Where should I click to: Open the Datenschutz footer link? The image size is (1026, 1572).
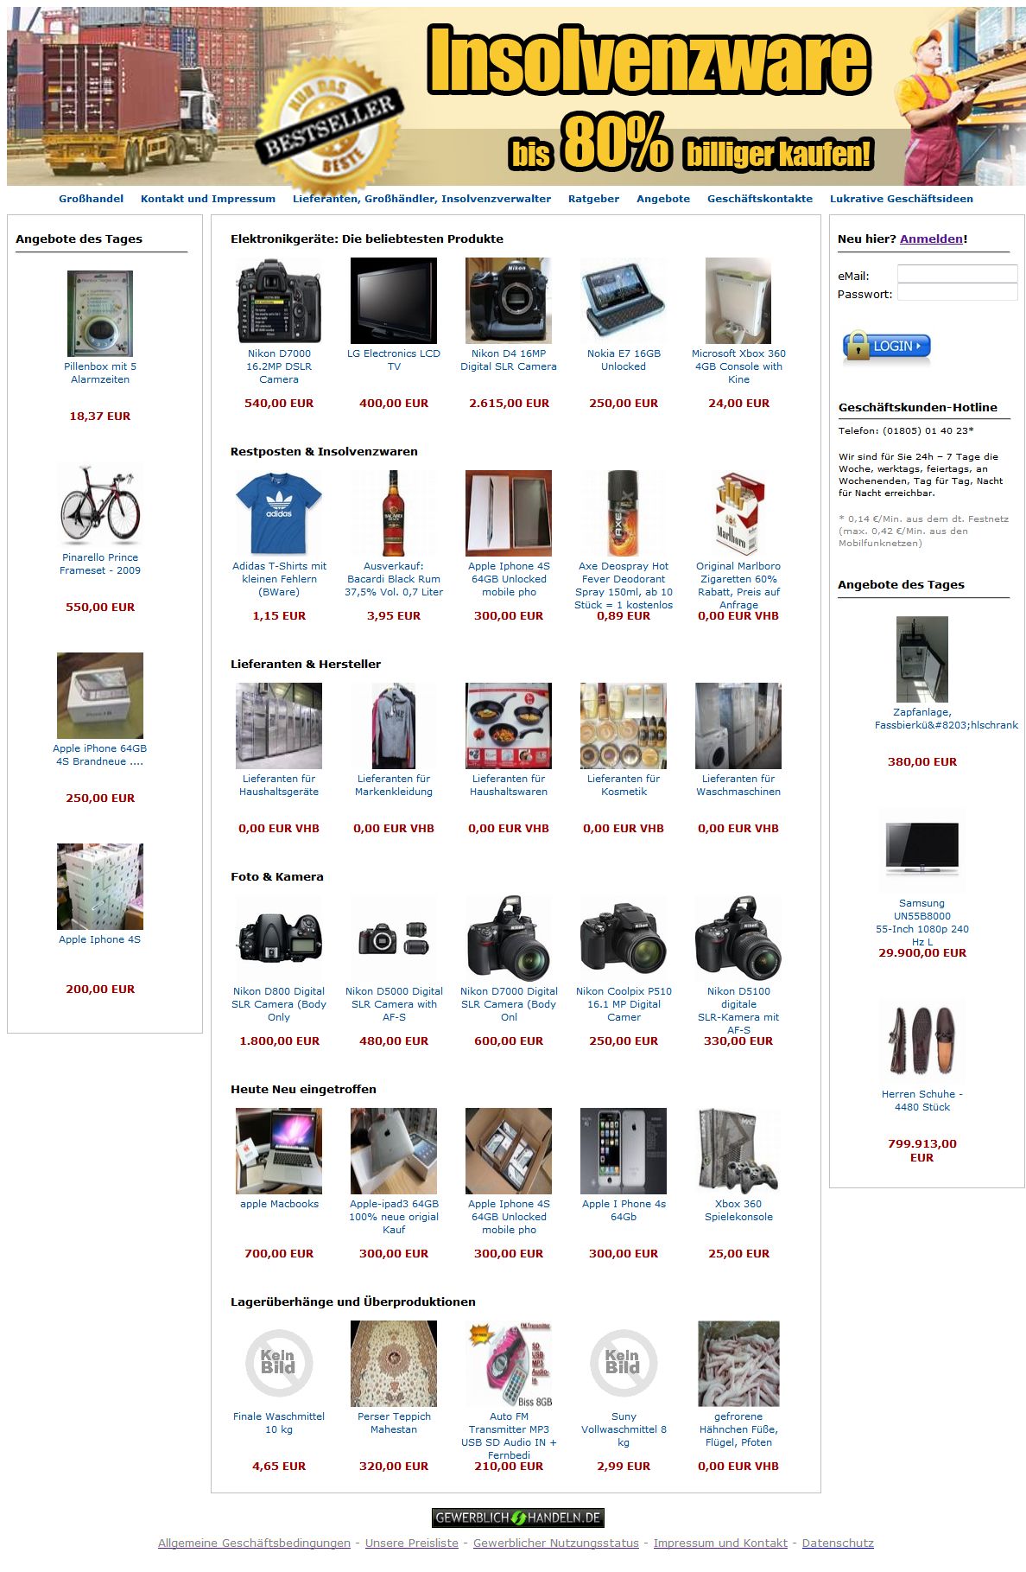click(x=838, y=1543)
